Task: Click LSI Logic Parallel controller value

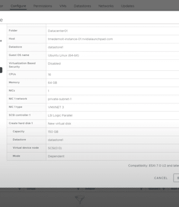Action: point(60,116)
